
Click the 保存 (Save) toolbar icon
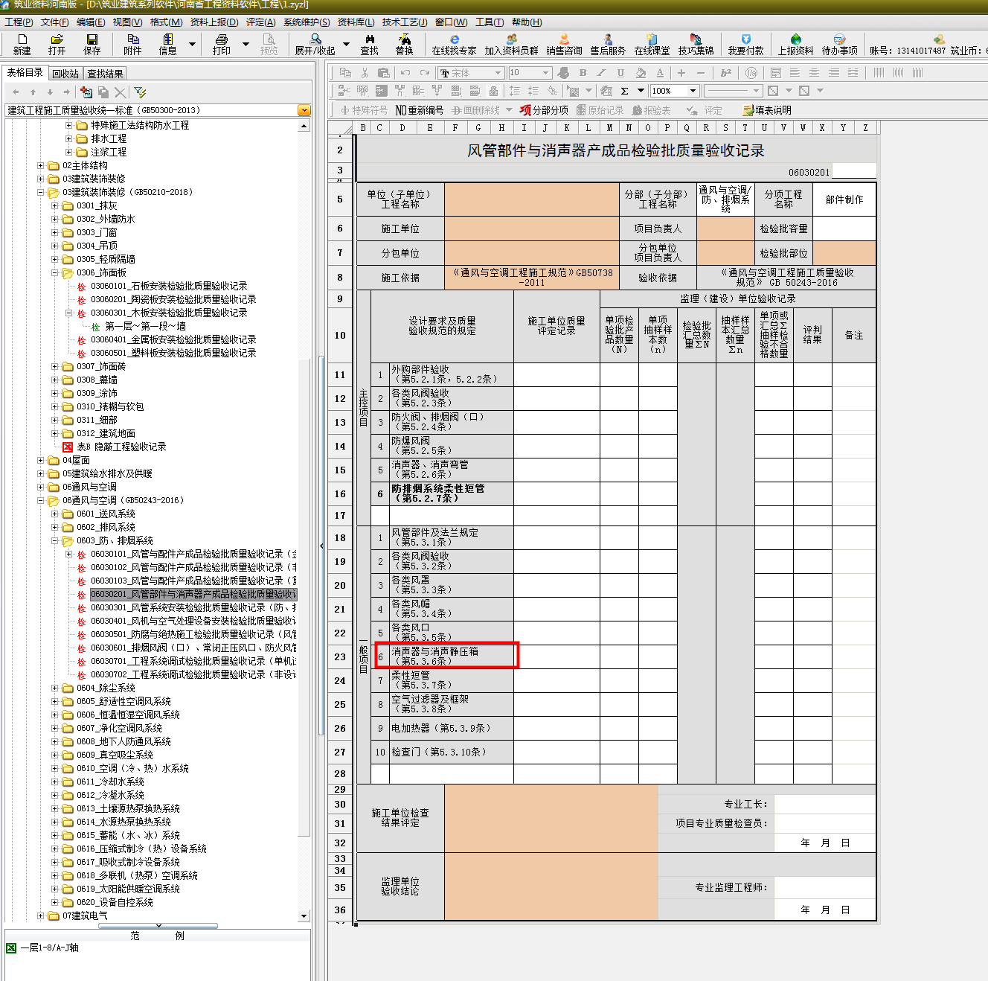click(x=92, y=44)
